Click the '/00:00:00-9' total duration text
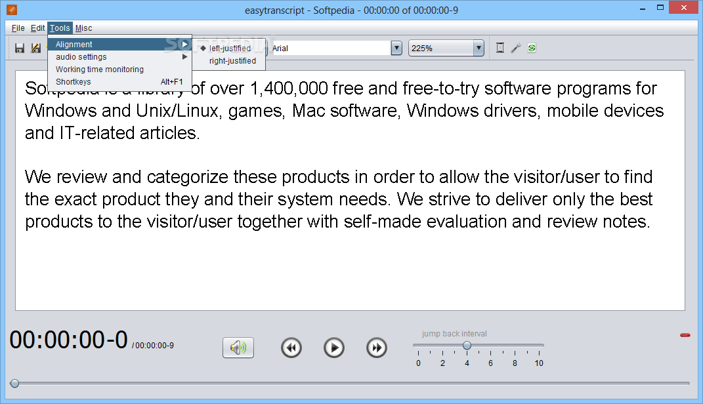703x404 pixels. 153,346
